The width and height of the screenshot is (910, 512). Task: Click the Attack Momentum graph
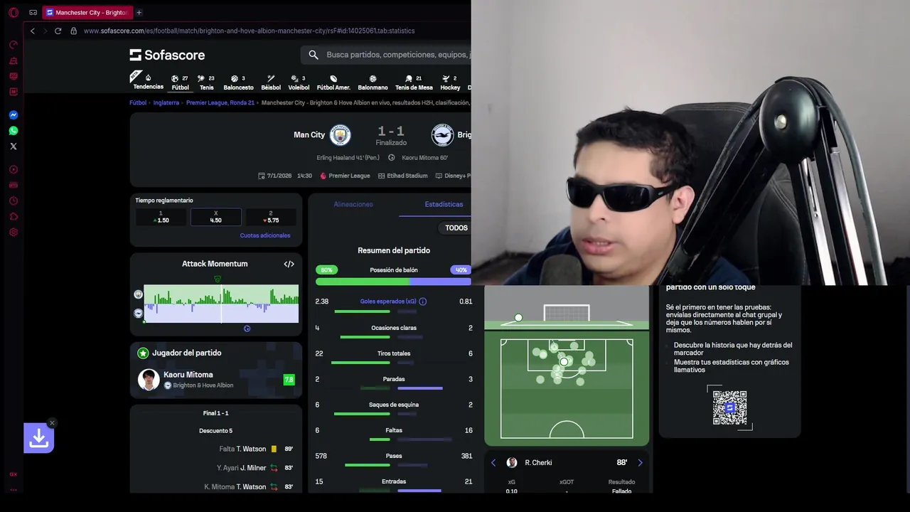tap(221, 304)
